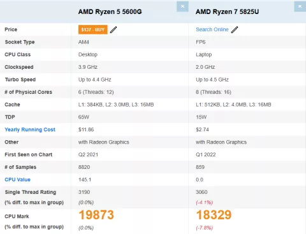Viewport: 306px width, 234px height.
Task: Select the 3.9 GHz clockspeed value
Action: pos(88,67)
